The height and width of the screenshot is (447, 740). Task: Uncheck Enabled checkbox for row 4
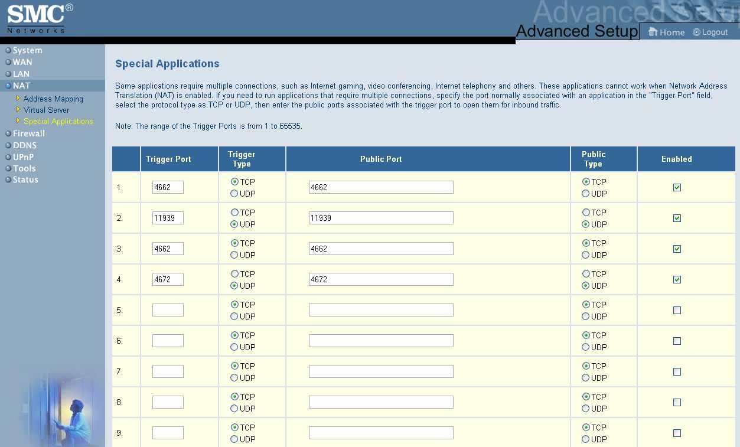pyautogui.click(x=677, y=279)
